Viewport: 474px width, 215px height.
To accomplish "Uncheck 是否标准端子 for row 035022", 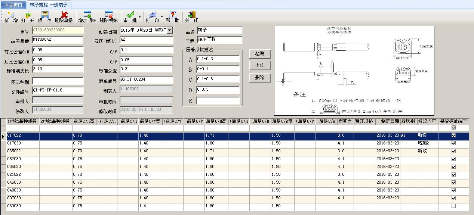I will [x=453, y=151].
